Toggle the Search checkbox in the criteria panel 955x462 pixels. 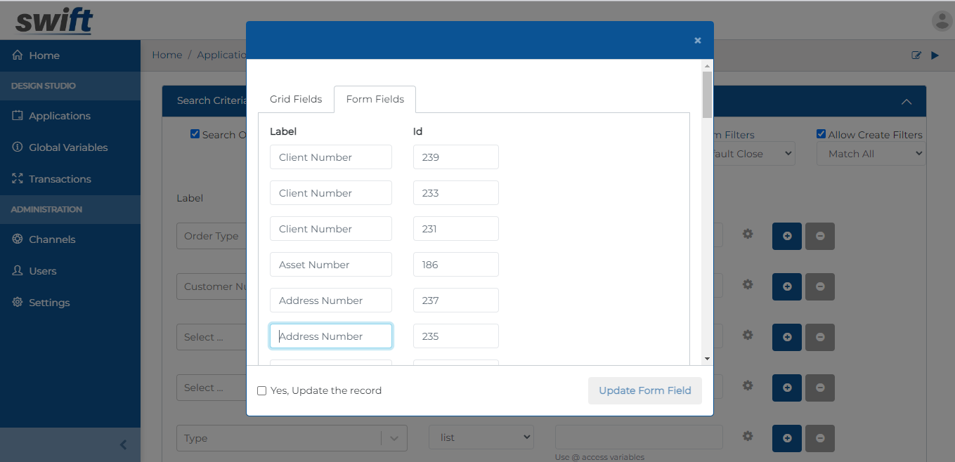click(195, 133)
